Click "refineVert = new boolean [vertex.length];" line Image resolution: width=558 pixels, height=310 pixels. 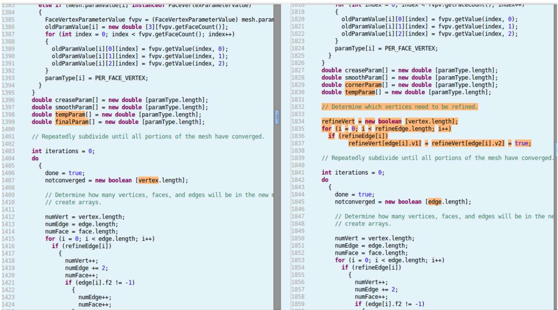pos(390,122)
